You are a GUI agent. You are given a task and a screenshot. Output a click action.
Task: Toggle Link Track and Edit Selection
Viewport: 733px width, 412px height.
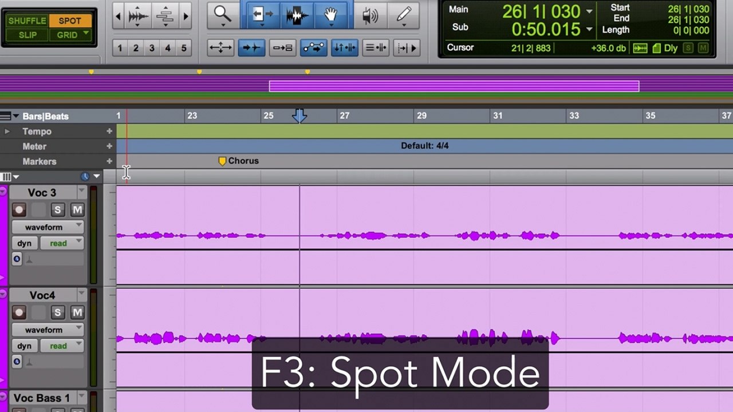[x=376, y=48]
